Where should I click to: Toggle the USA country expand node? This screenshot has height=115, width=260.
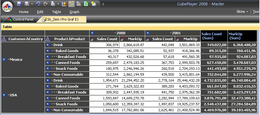pos(4,95)
